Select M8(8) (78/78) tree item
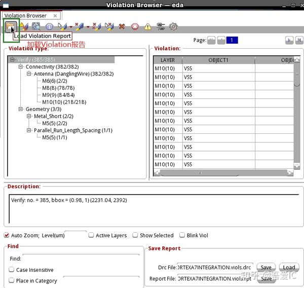This screenshot has width=304, height=288. pyautogui.click(x=58, y=88)
